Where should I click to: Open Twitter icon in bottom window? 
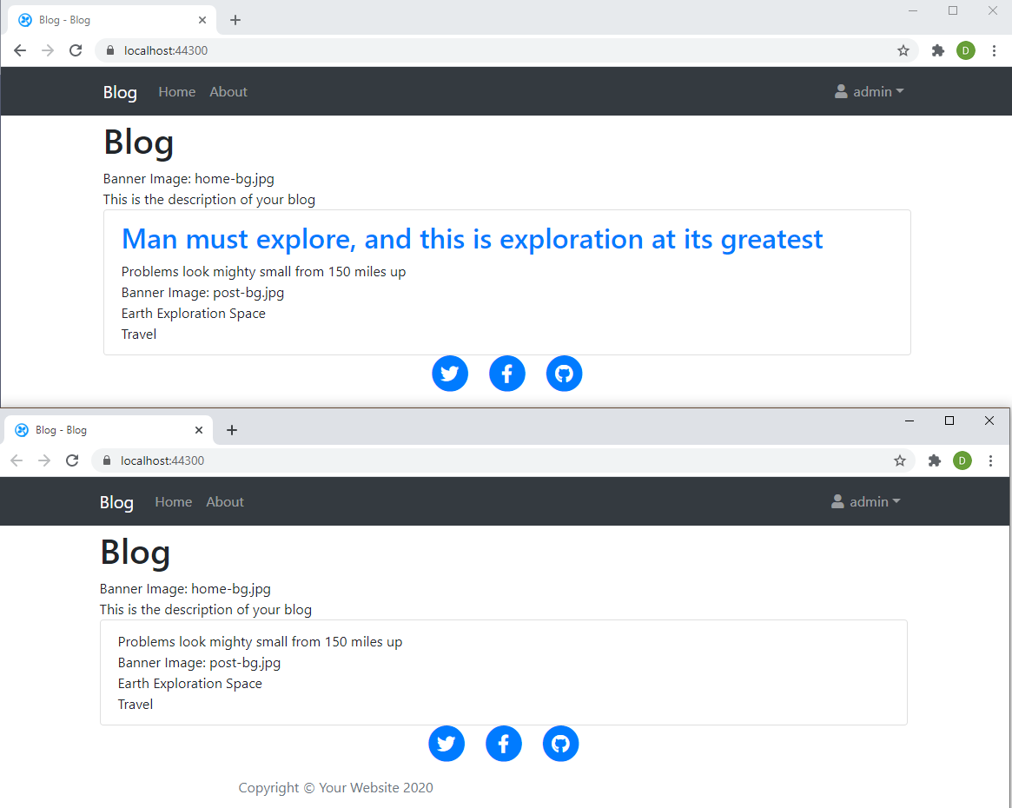[x=446, y=744]
